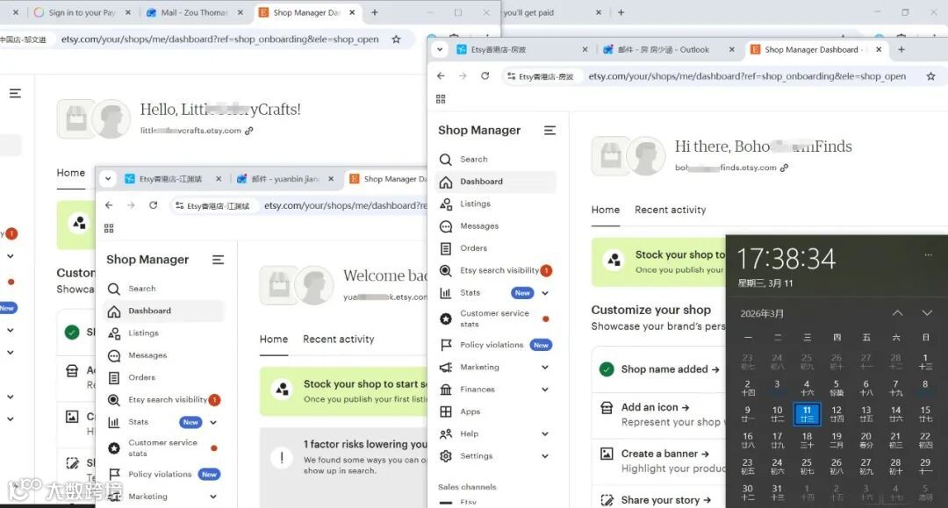This screenshot has width=948, height=508.
Task: Focus address bar URL in BohoFinds window
Action: coord(747,76)
